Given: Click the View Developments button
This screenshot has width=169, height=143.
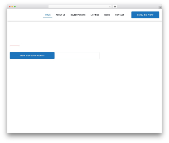Looking at the screenshot, I should [x=32, y=55].
